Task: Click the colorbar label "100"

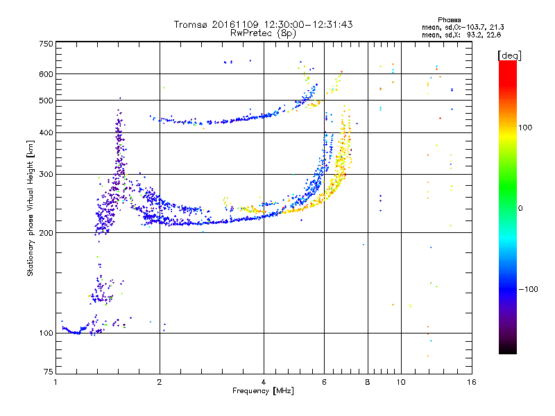Action: tap(525, 128)
